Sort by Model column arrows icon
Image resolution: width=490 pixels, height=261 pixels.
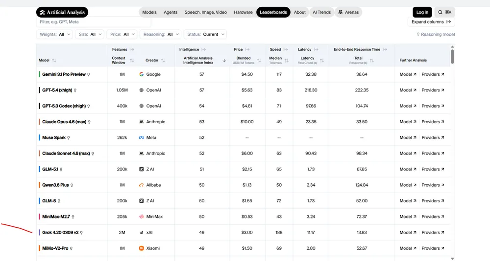click(x=54, y=61)
